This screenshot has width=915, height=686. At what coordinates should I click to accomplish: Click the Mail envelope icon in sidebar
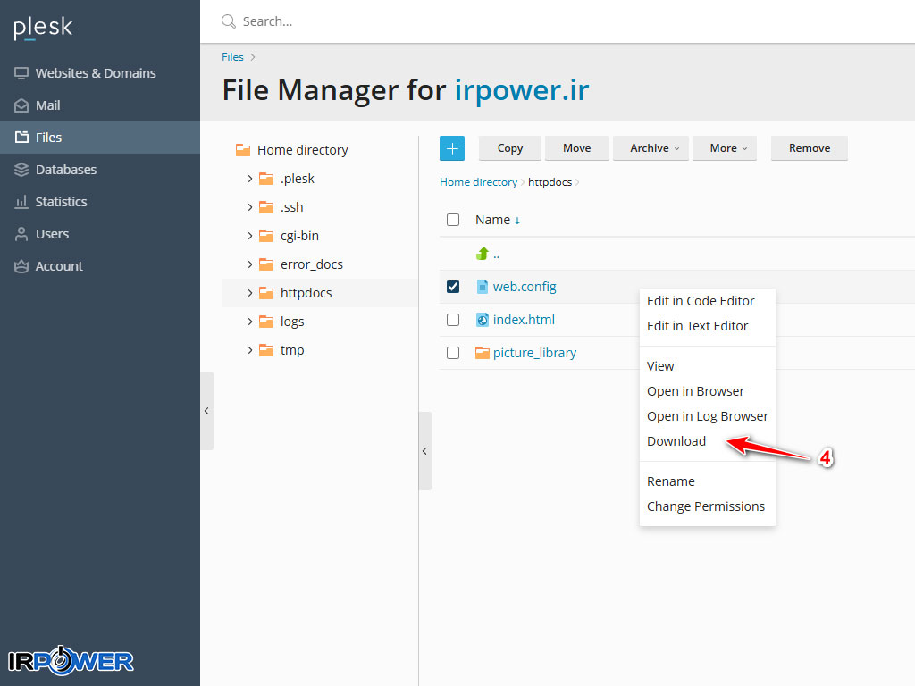click(21, 105)
